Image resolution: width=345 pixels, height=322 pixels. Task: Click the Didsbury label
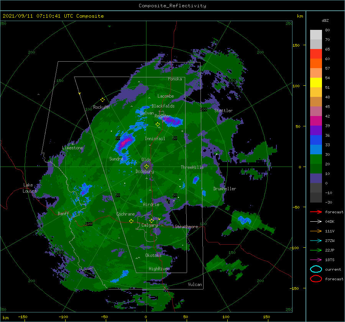point(145,172)
